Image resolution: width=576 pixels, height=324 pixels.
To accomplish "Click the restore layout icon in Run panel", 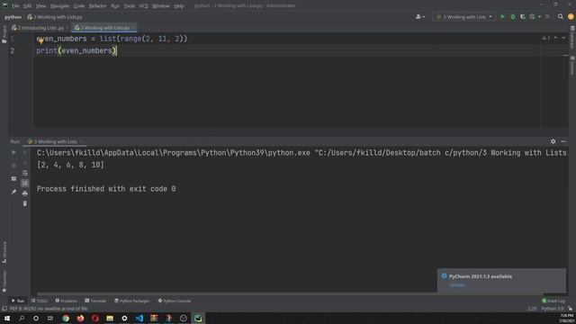I will click(13, 178).
